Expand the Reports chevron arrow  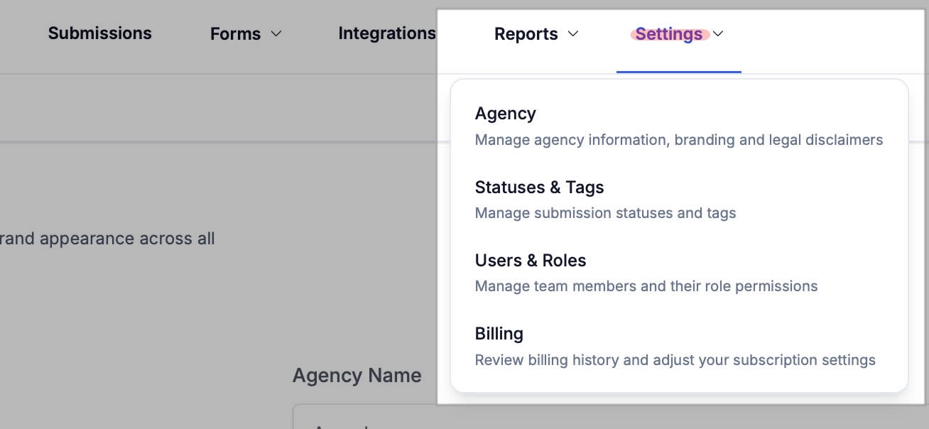[574, 33]
